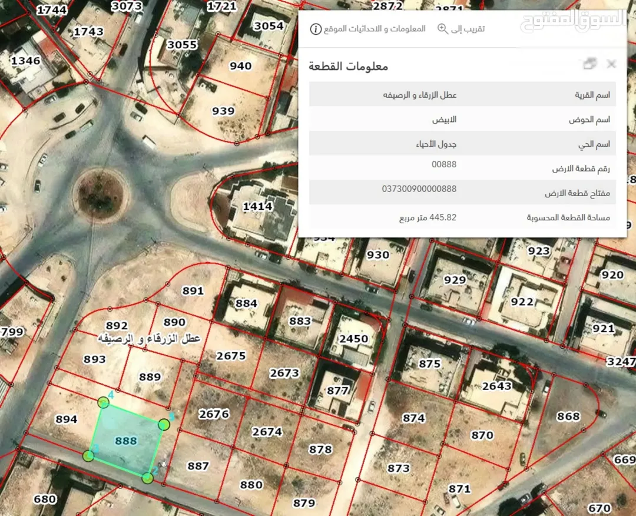Select parcel 923 on the map

click(x=539, y=251)
